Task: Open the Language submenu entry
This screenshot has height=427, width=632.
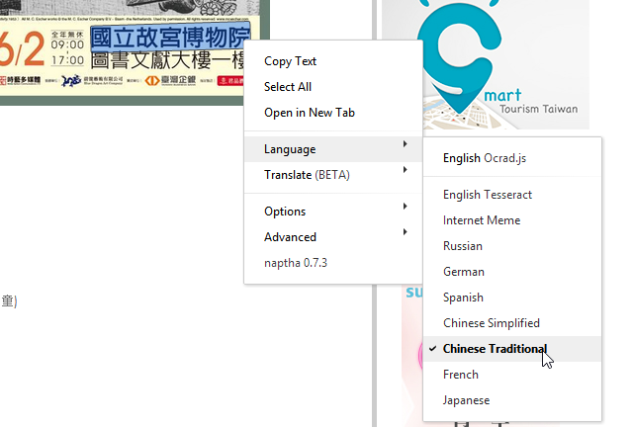Action: [333, 149]
